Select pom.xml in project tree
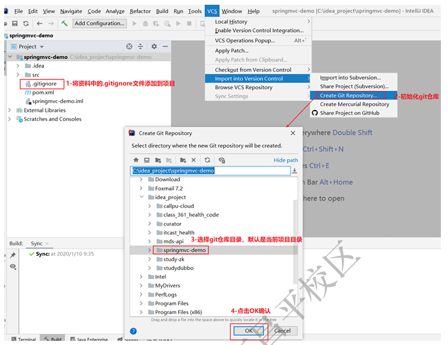The height and width of the screenshot is (345, 448). 40,92
